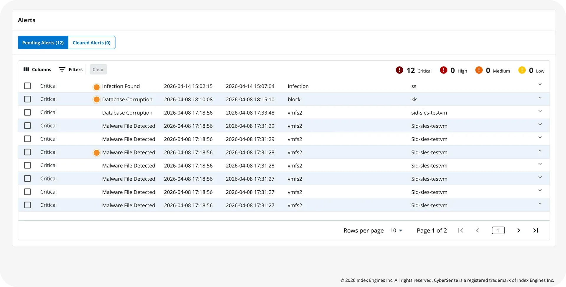The image size is (566, 287).
Task: Click the '2026-04-14 15:02:15' timestamp
Action: tap(188, 86)
